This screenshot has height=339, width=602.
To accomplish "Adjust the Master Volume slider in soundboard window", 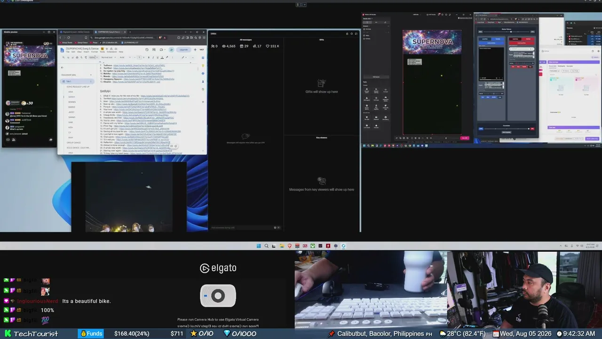I will (x=507, y=32).
